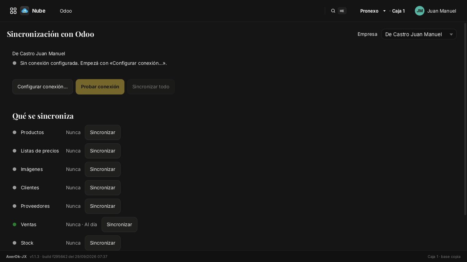Sincronizar the Imágenes row
Screen dimensions: 467x262
[103, 169]
